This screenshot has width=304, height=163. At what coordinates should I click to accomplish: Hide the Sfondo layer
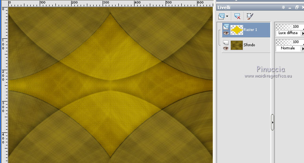point(226,48)
